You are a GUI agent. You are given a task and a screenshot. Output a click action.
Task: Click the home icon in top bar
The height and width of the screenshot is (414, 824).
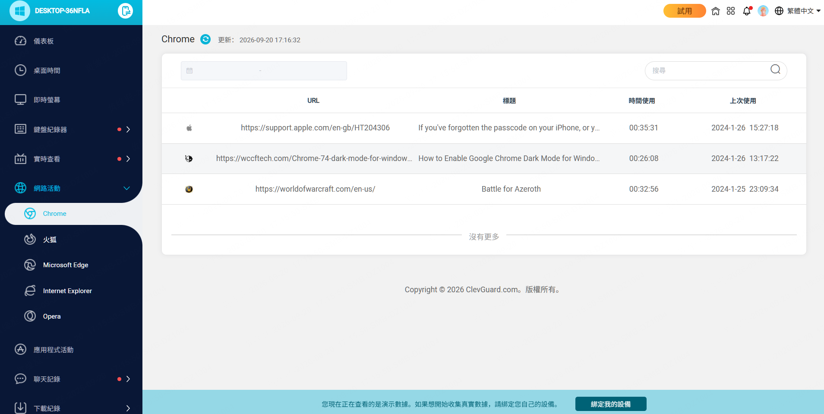tap(716, 11)
